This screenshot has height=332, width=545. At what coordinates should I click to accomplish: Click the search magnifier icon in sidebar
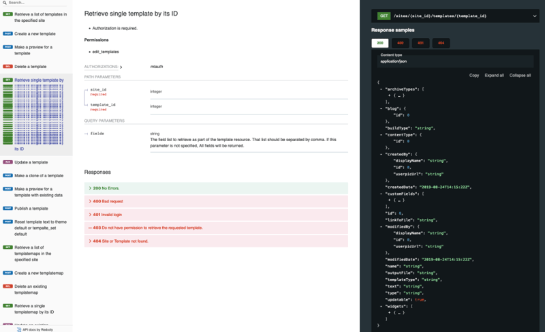[x=4, y=3]
